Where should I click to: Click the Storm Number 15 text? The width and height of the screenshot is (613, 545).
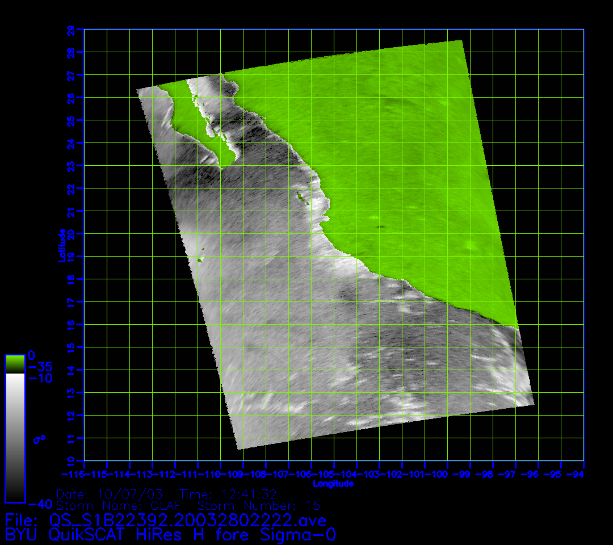[x=259, y=505]
